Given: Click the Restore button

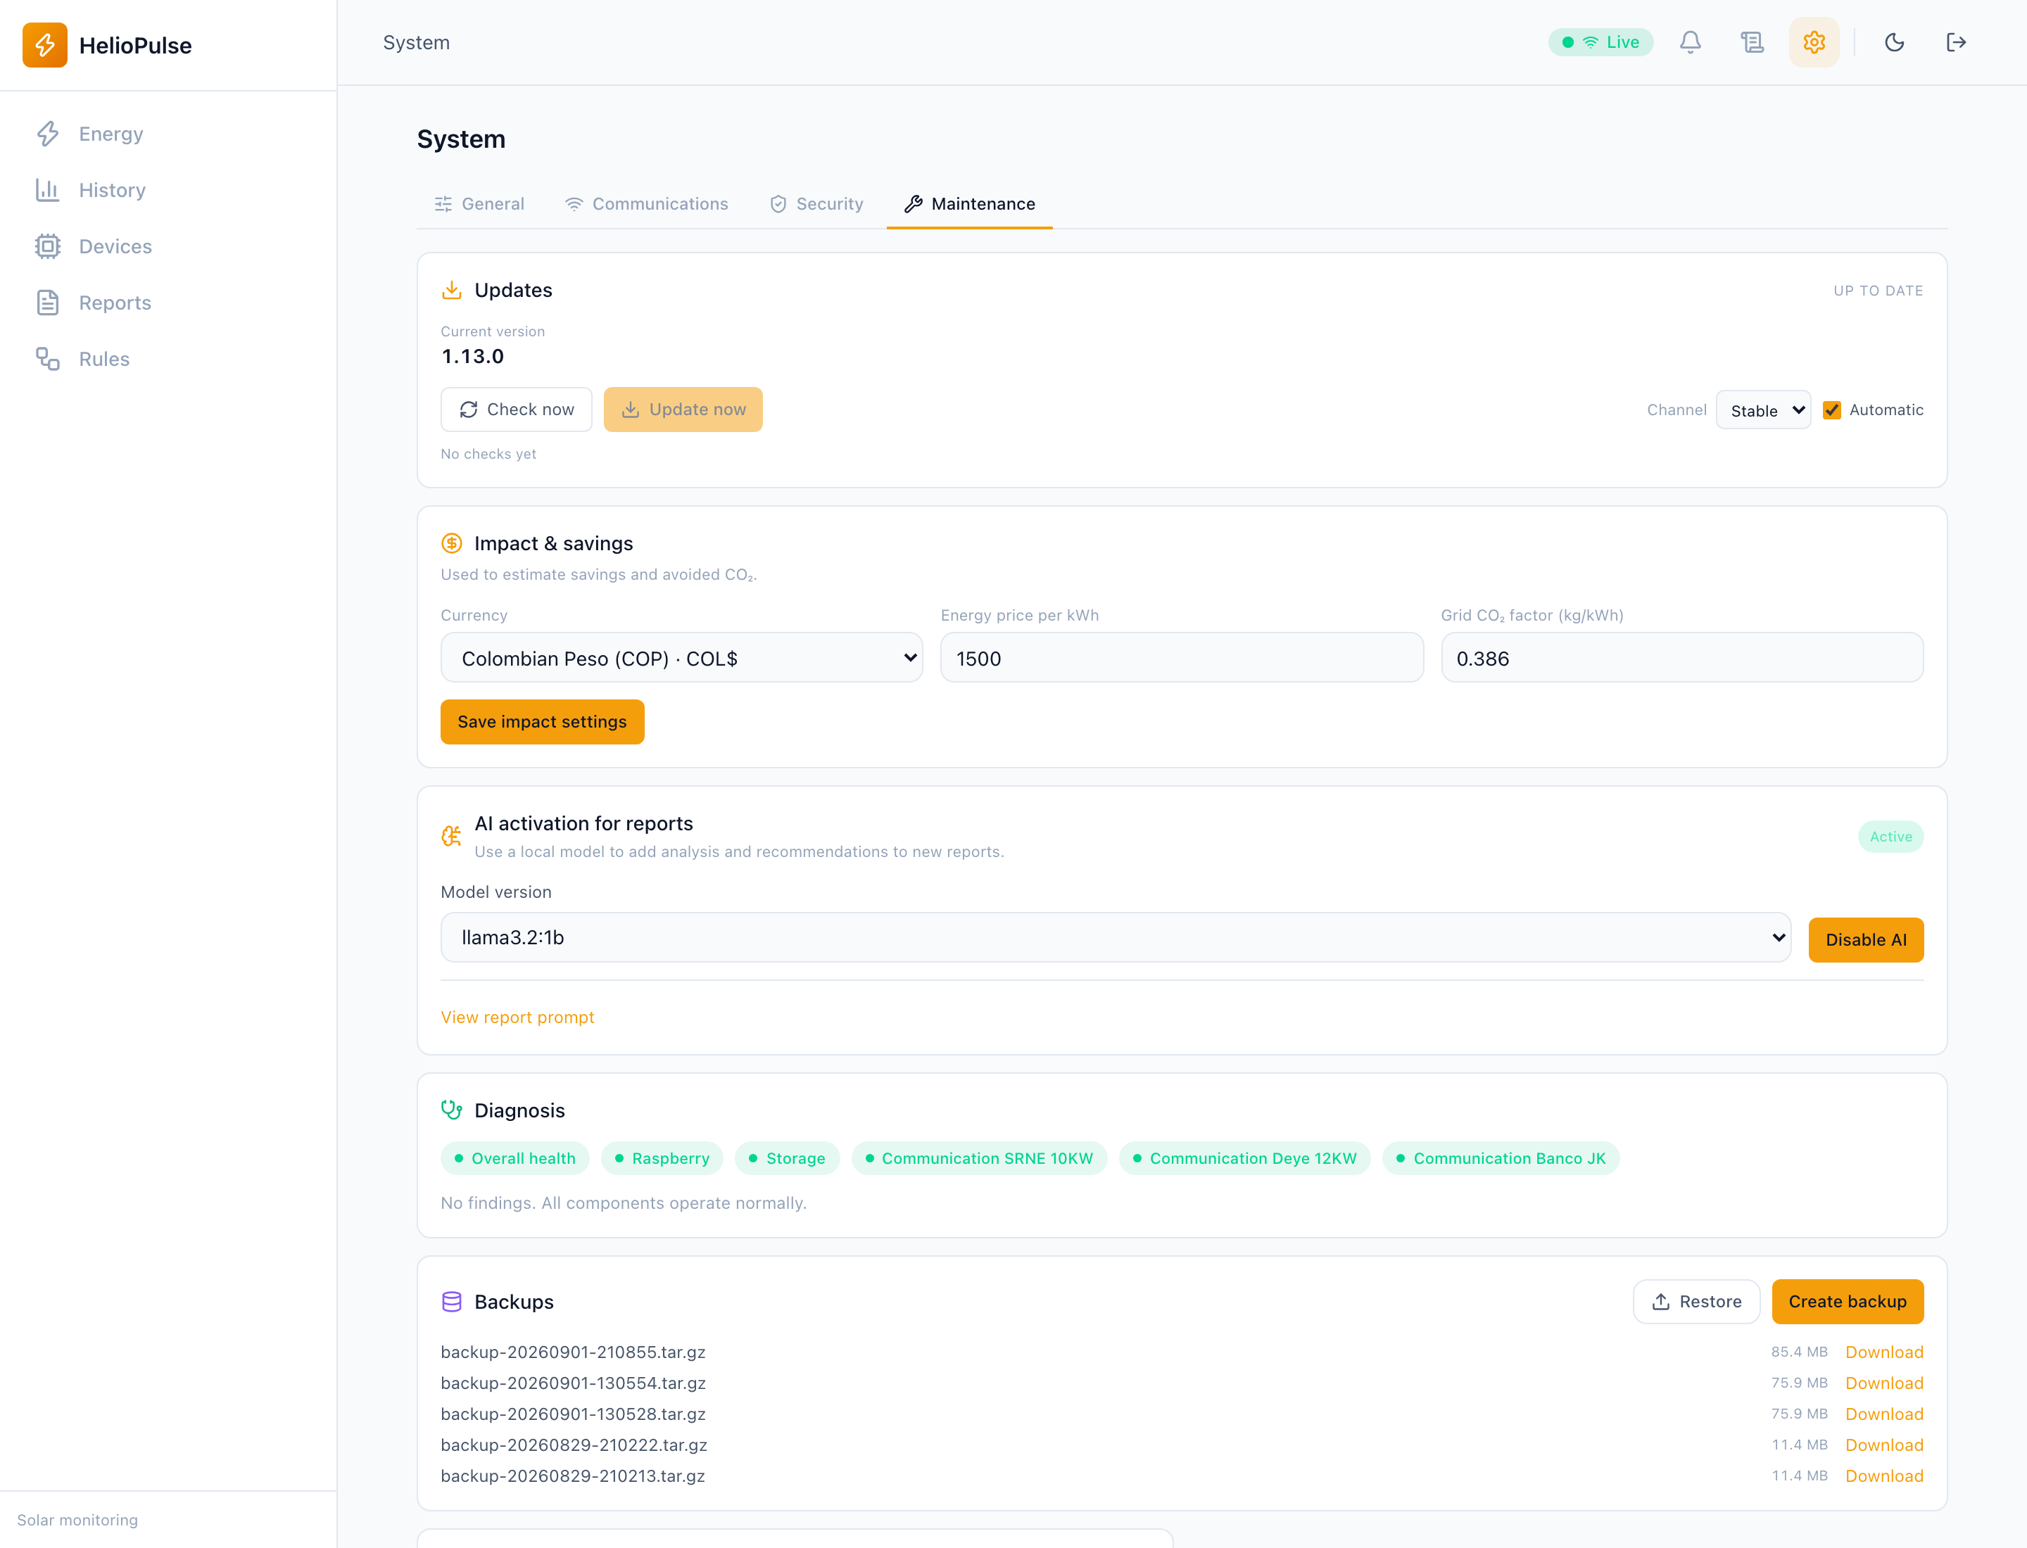Looking at the screenshot, I should [1696, 1301].
